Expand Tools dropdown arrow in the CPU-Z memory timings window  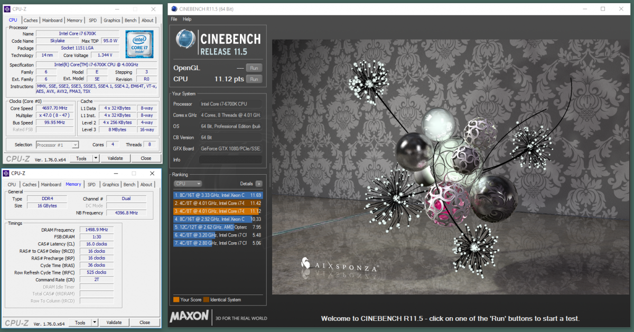(95, 322)
